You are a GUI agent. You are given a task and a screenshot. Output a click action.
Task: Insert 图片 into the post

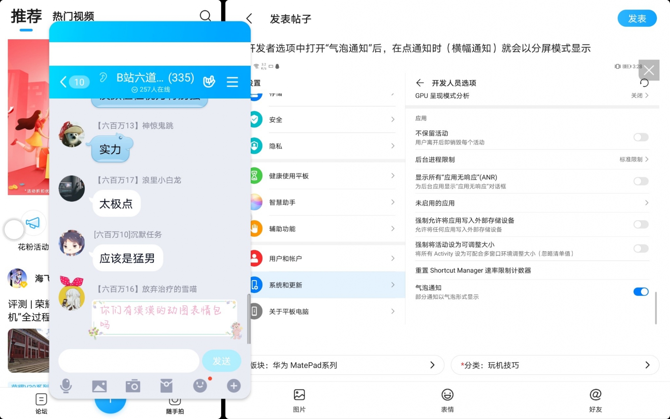299,401
